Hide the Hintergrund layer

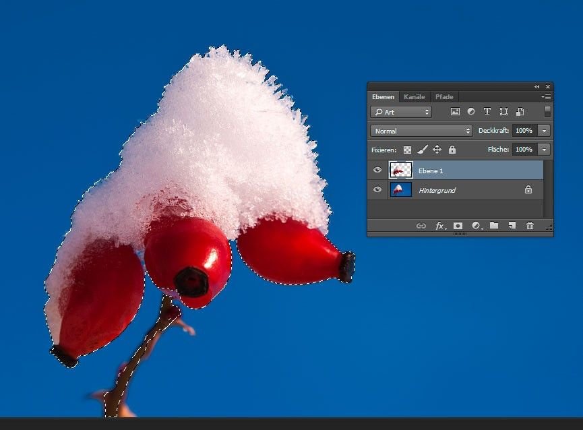click(377, 189)
